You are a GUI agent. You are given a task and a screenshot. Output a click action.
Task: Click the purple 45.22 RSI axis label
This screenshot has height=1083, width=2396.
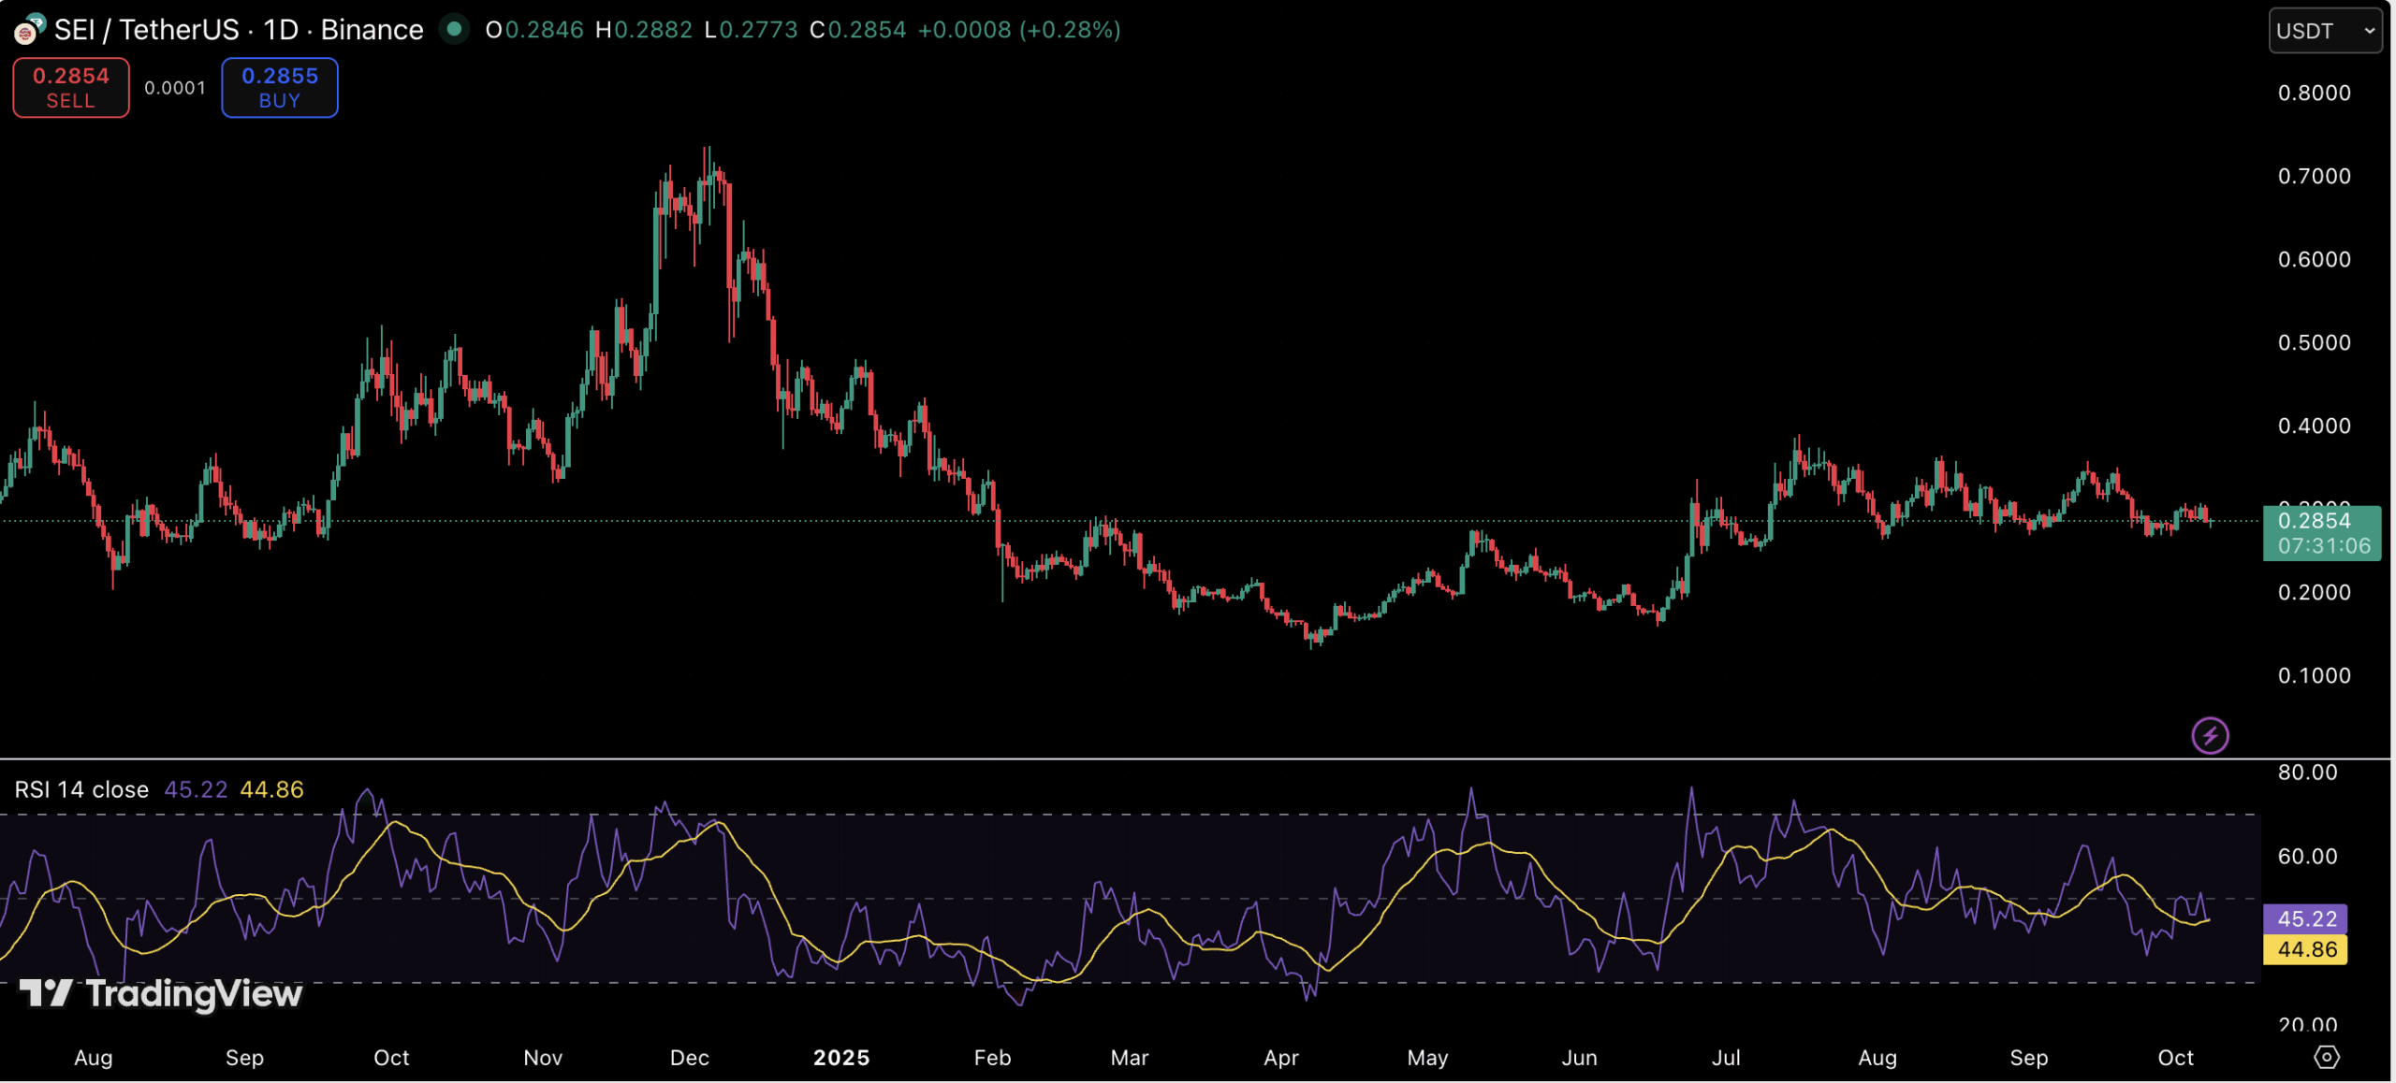point(2305,919)
